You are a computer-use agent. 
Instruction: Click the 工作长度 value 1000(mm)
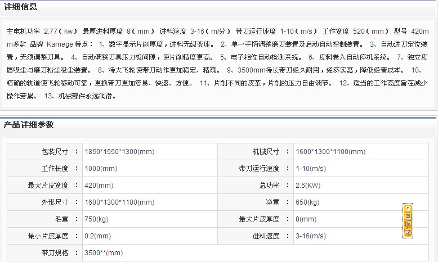pyautogui.click(x=101, y=169)
